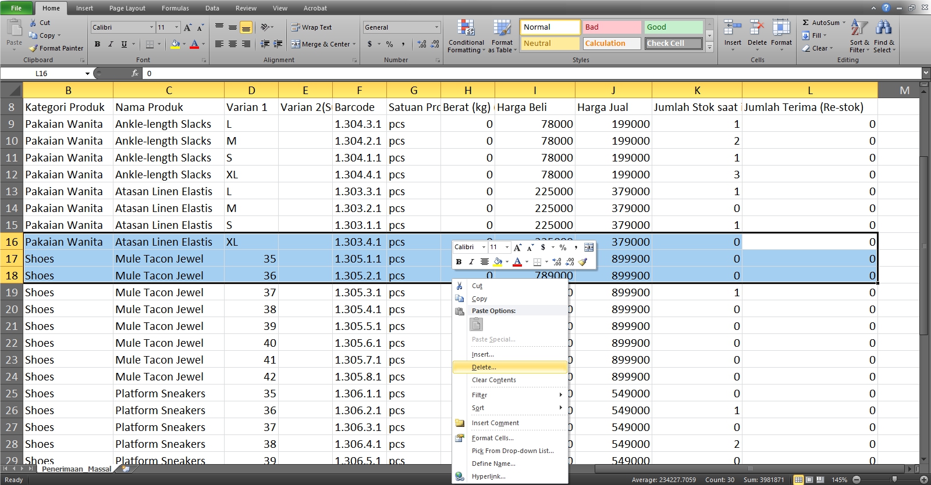
Task: Click the Format Painter brush icon
Action: point(34,48)
